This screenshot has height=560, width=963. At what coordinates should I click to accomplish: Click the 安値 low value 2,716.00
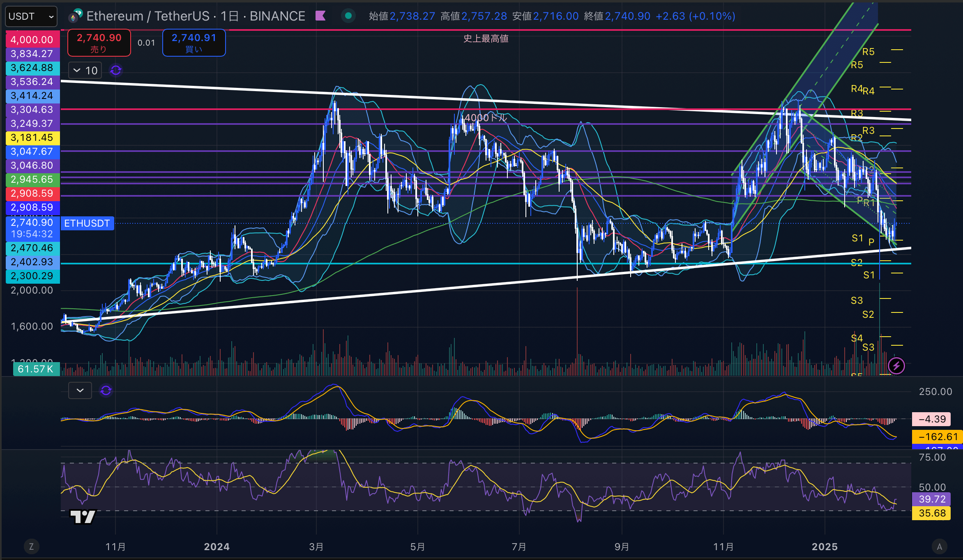[x=556, y=16]
